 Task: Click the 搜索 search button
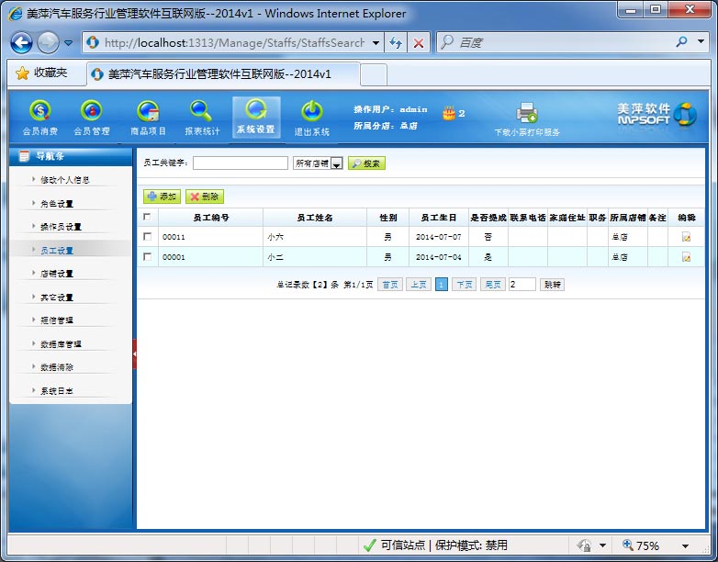pos(366,163)
